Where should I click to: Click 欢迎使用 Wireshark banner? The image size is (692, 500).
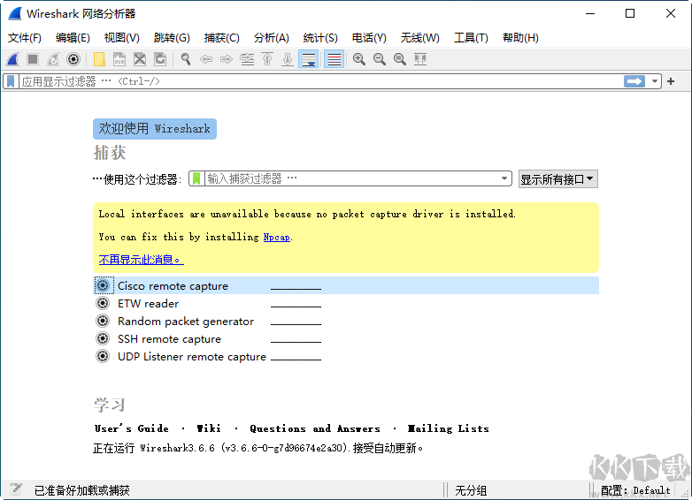click(x=155, y=129)
